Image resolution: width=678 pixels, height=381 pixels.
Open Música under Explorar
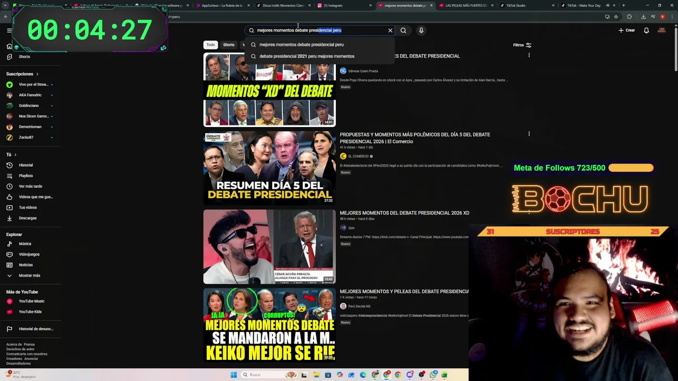point(24,243)
